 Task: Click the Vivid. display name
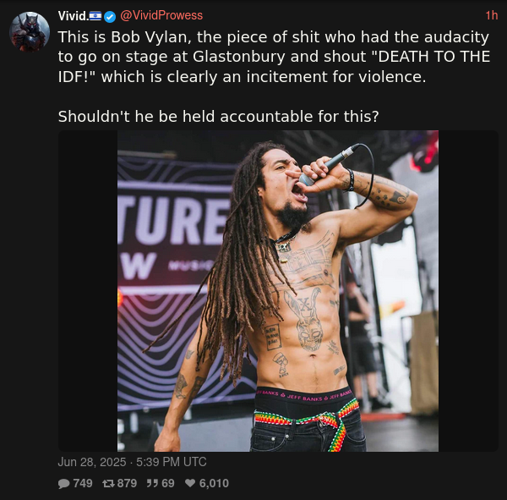(74, 15)
